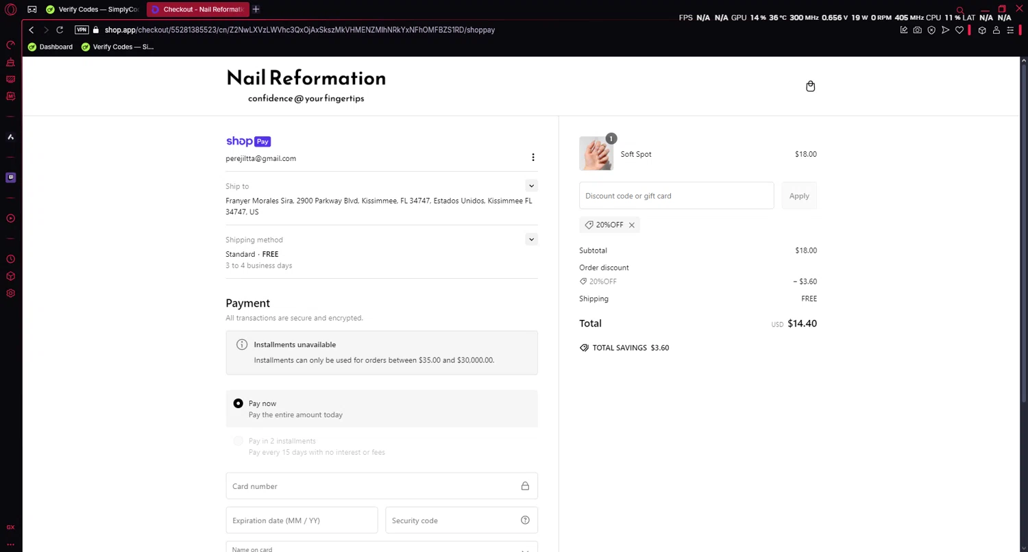This screenshot has height=552, width=1028.
Task: Take a snapshot with camera icon
Action: point(917,30)
